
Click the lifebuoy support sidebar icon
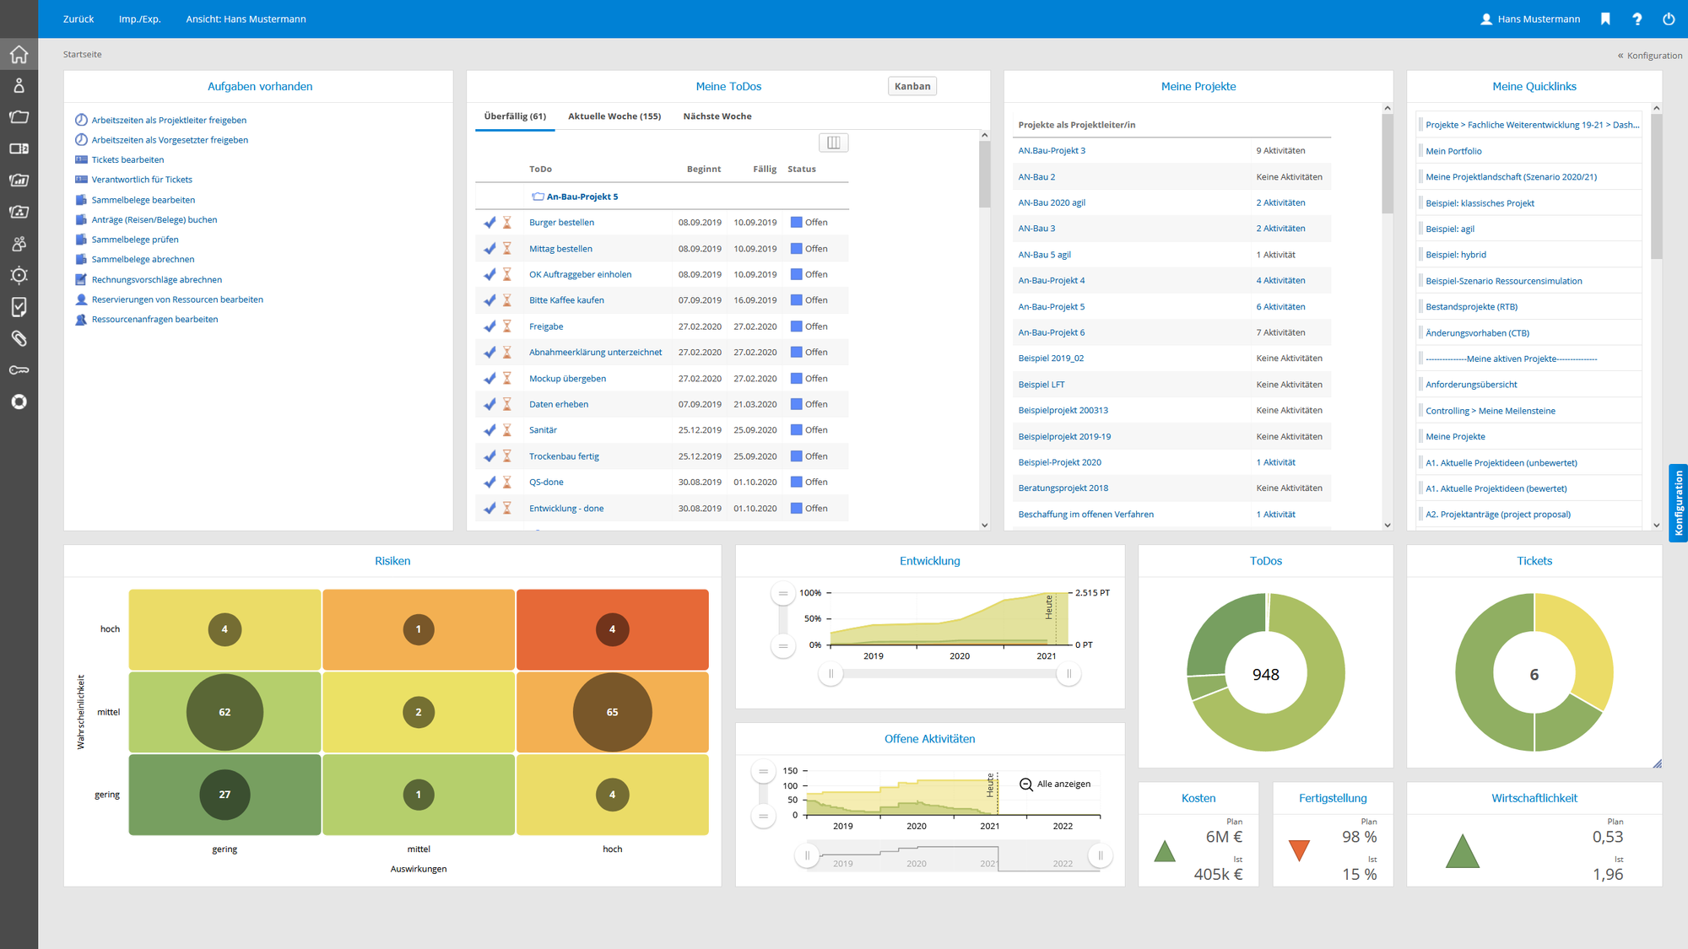[19, 402]
